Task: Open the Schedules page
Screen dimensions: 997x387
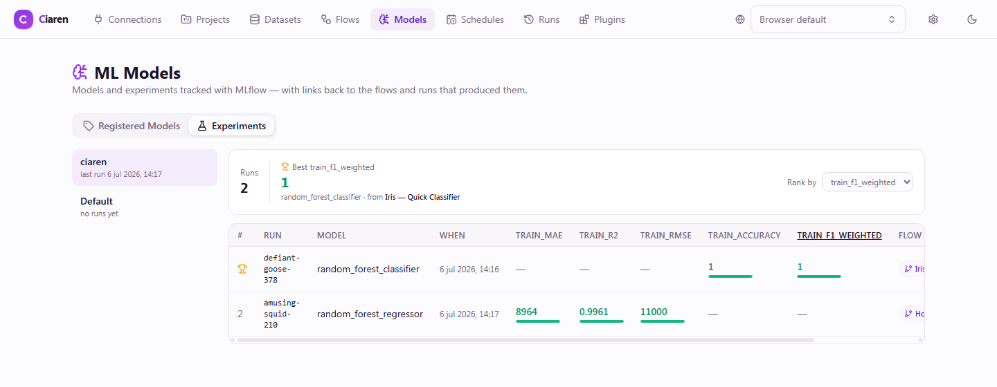Action: [475, 19]
